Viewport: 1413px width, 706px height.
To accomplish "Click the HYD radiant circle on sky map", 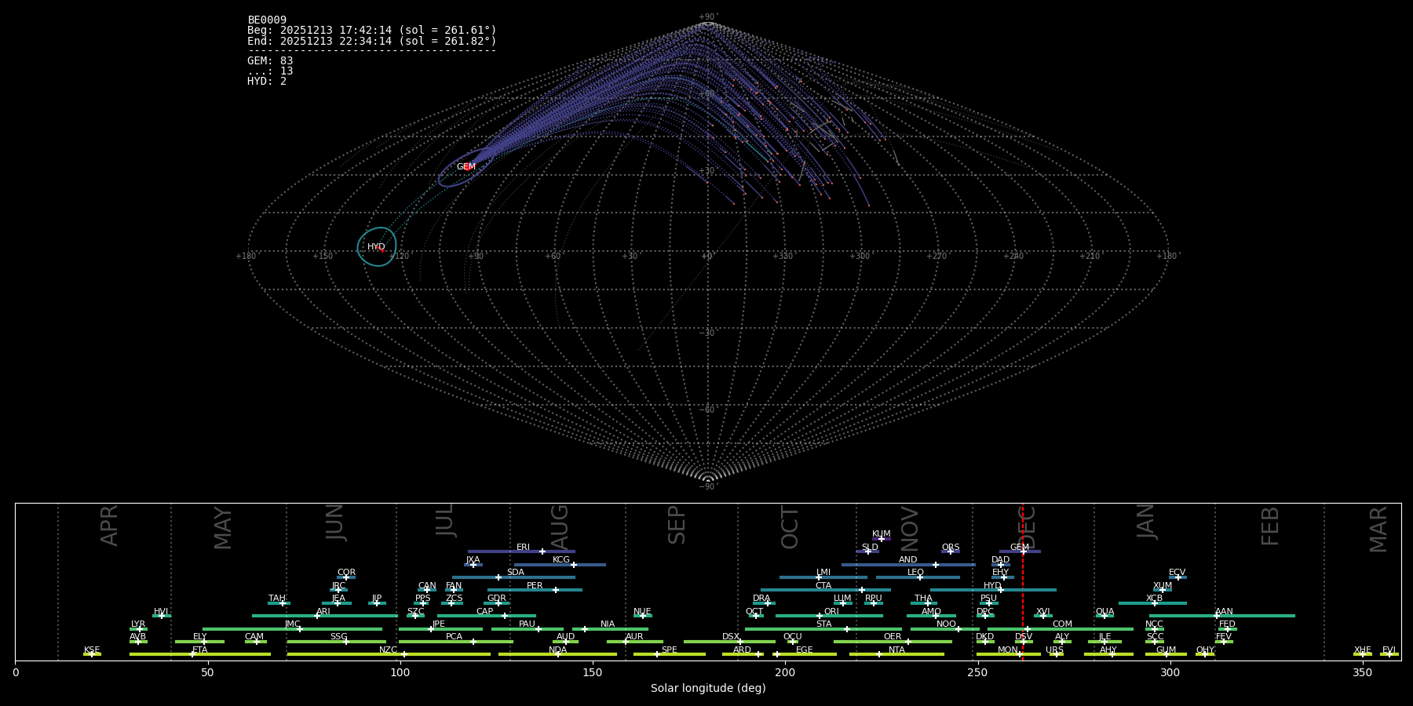I will [x=377, y=247].
